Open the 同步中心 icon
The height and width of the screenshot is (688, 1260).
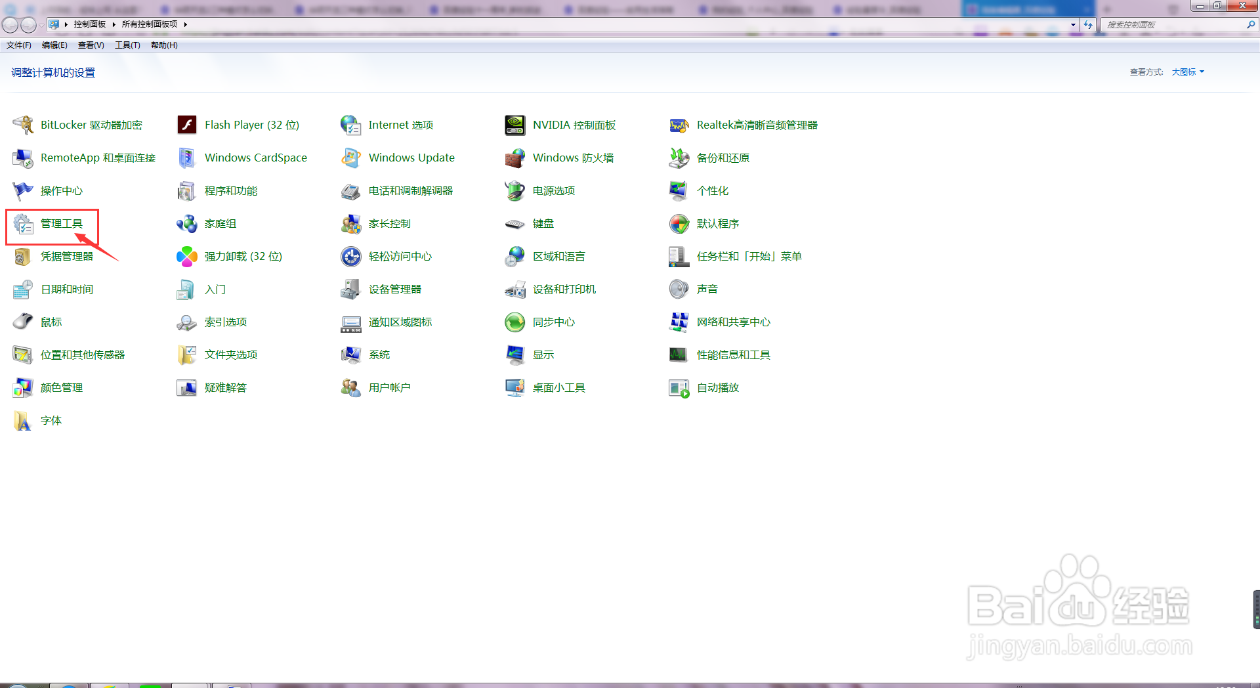515,322
